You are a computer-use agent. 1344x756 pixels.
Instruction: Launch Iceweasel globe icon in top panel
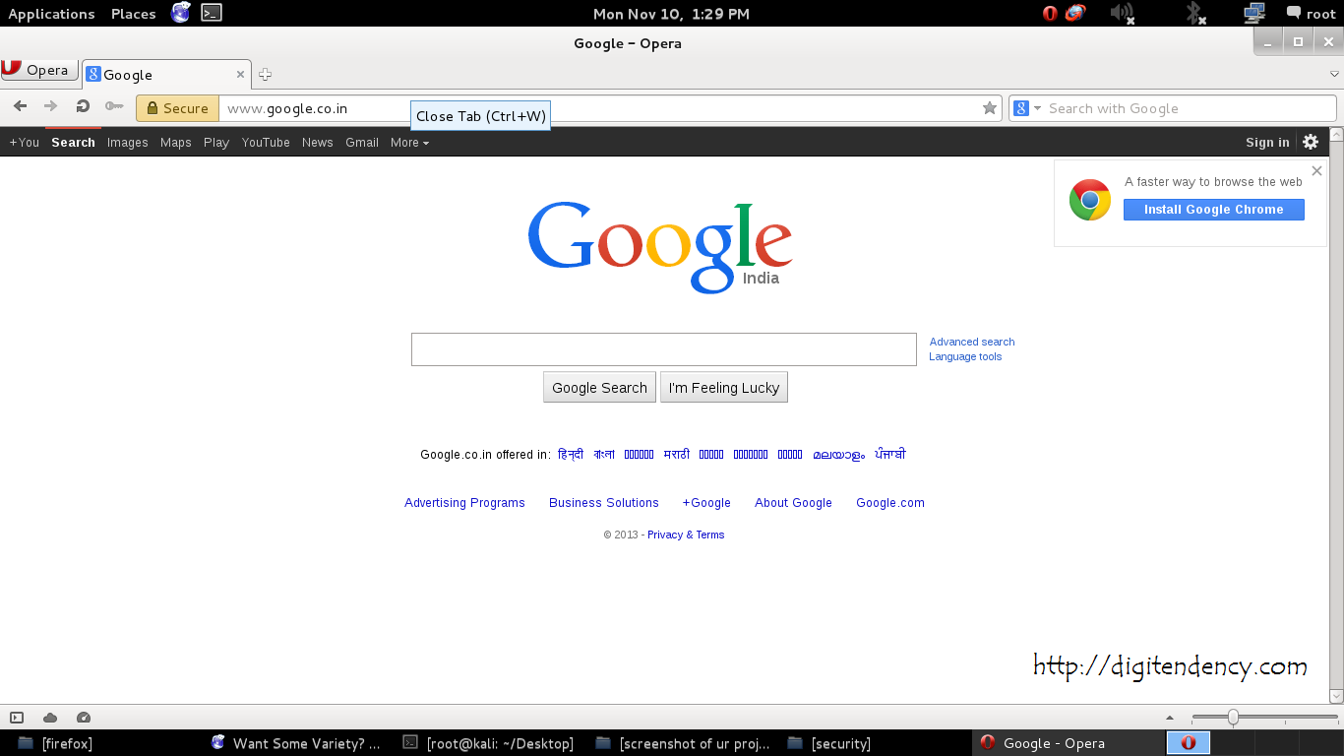[181, 13]
